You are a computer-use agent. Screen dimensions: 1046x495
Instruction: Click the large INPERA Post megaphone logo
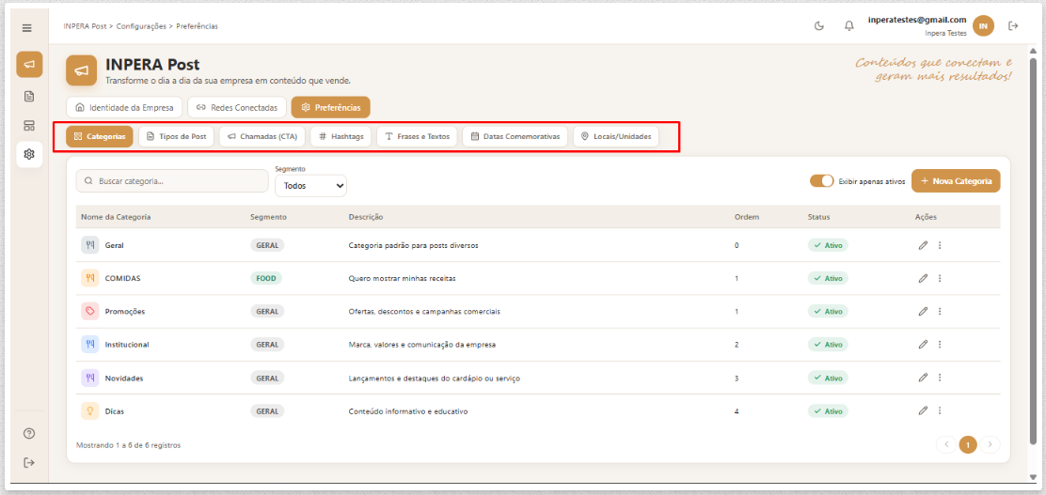click(82, 70)
